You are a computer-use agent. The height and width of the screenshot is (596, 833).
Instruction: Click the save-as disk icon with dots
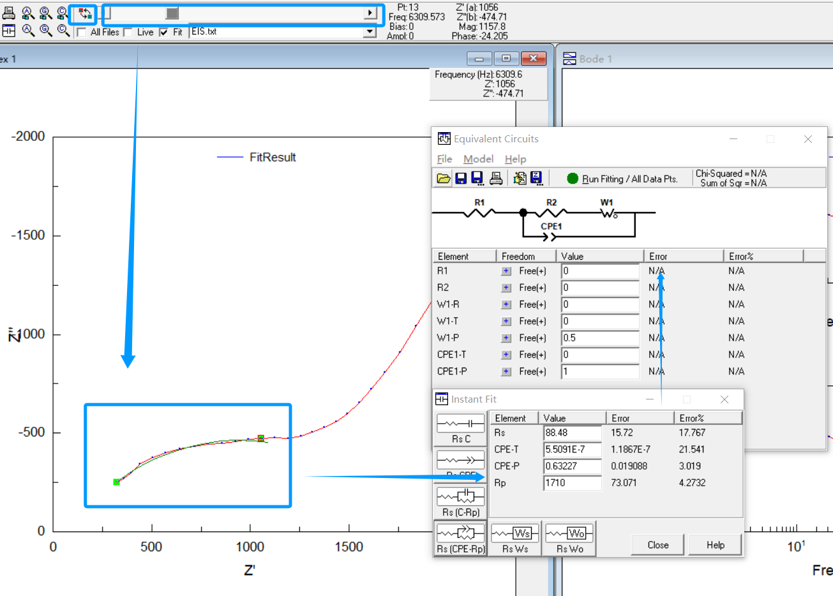[x=477, y=179]
